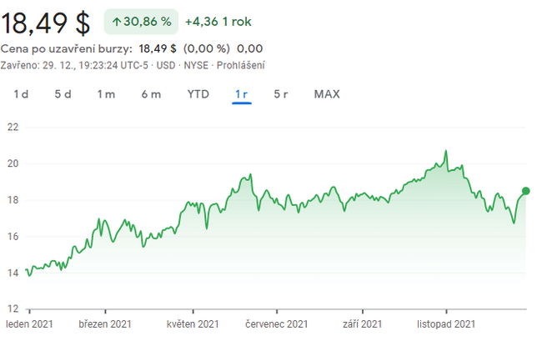542x346 pixels.
Task: Show the MAX time range
Action: coord(327,94)
